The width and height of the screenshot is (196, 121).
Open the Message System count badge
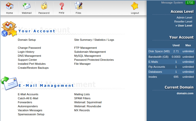point(190,3)
